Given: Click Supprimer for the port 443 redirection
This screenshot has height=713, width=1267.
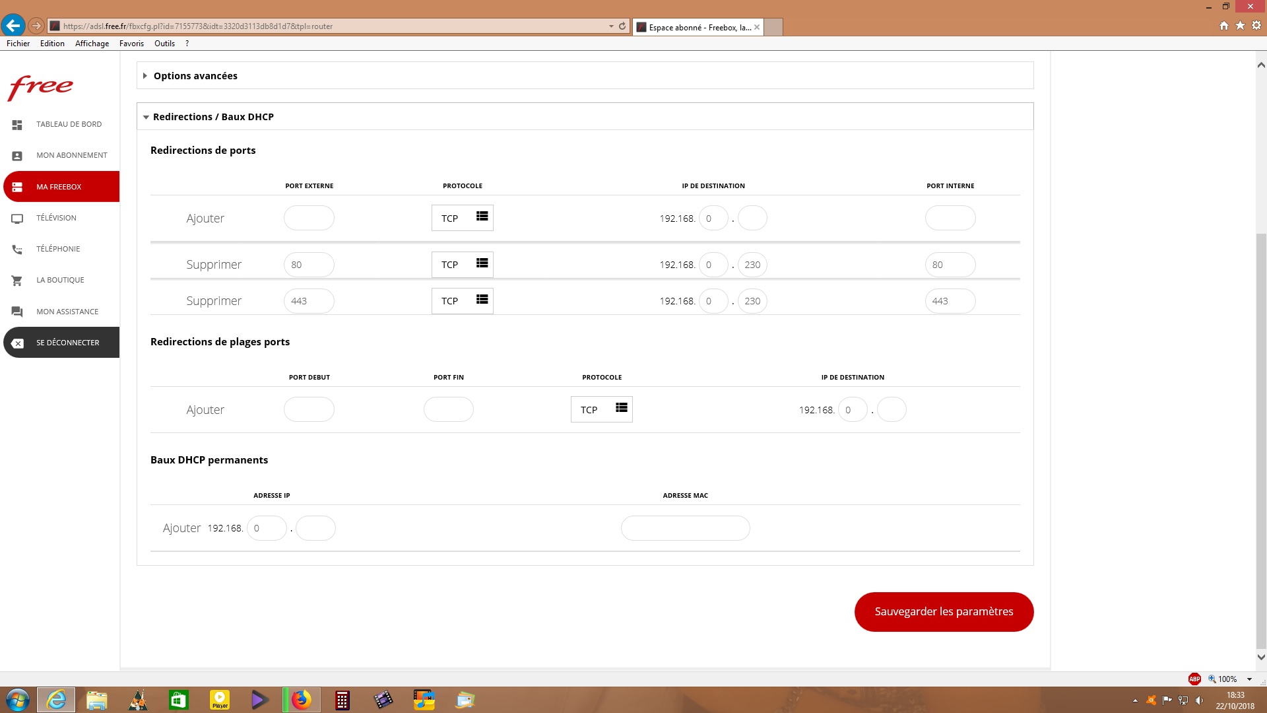Looking at the screenshot, I should (x=214, y=301).
